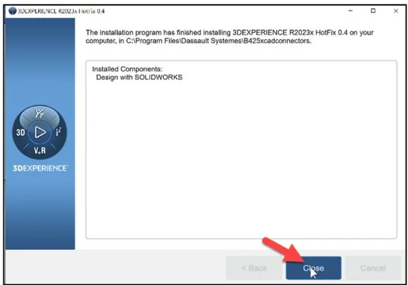The image size is (408, 285).
Task: Maximize the installer window
Action: (x=373, y=11)
